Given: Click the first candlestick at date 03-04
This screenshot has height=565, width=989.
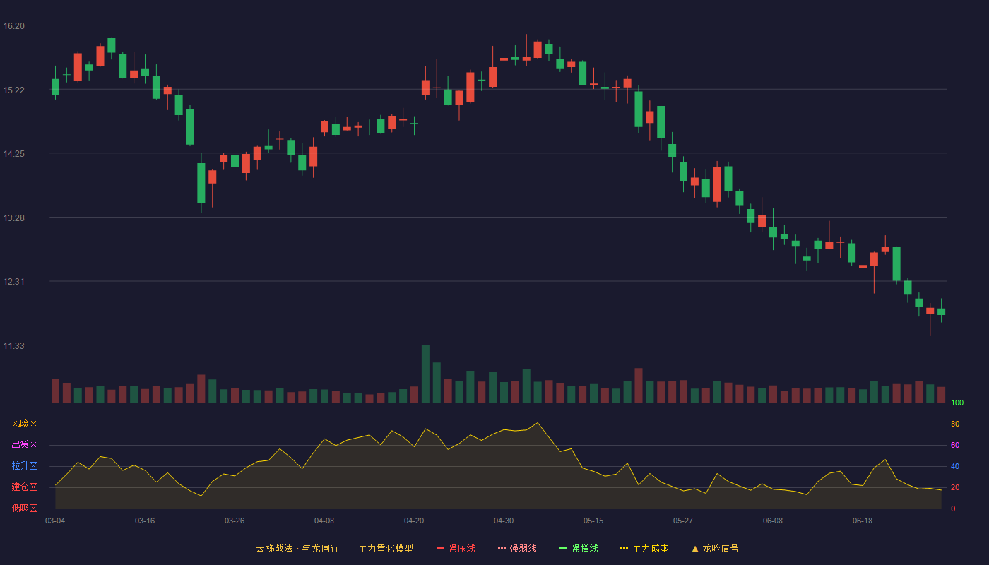Looking at the screenshot, I should pos(55,86).
